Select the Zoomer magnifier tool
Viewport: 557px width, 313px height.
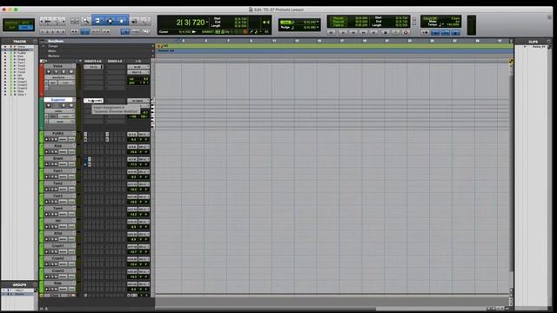(x=85, y=21)
